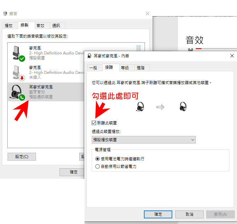
Task: Click the sound speaker icon in 聲音 title bar
Action: coord(5,14)
